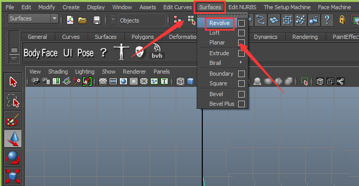
Task: Click the Select Camera icon in panel toolbar
Action: click(x=35, y=81)
